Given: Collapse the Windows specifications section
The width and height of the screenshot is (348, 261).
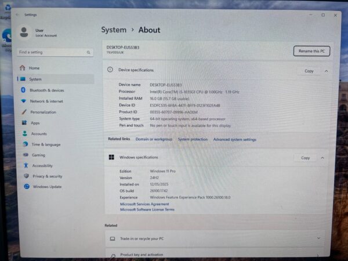Looking at the screenshot, I should [x=322, y=158].
